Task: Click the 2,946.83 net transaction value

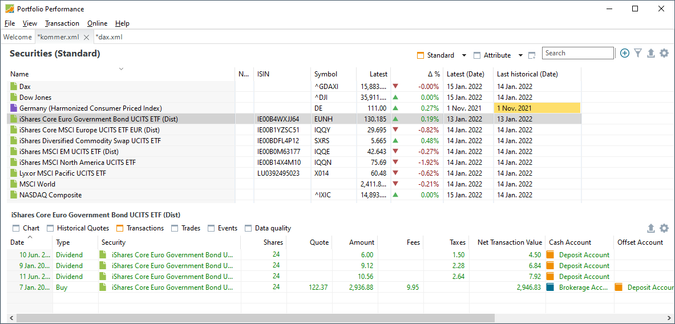Action: pos(528,287)
